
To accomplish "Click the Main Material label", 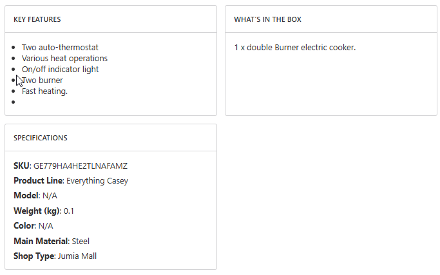I will [40, 241].
